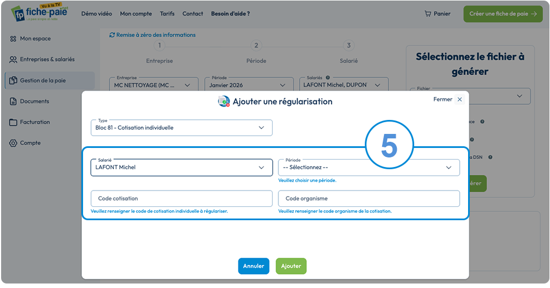Click the Annuler button
This screenshot has height=288, width=550.
(254, 266)
